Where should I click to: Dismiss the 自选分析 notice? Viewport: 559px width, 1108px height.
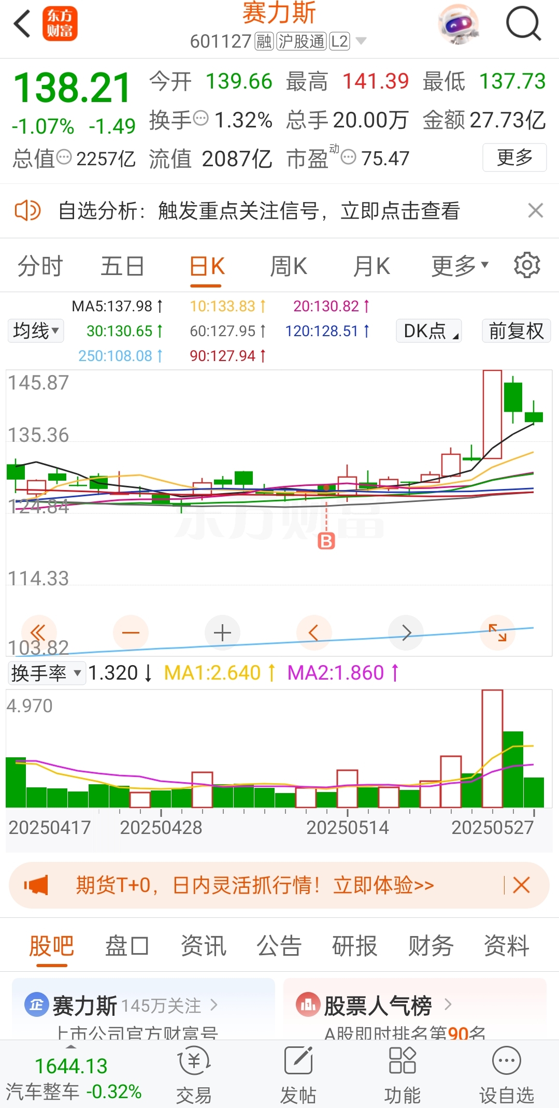535,211
